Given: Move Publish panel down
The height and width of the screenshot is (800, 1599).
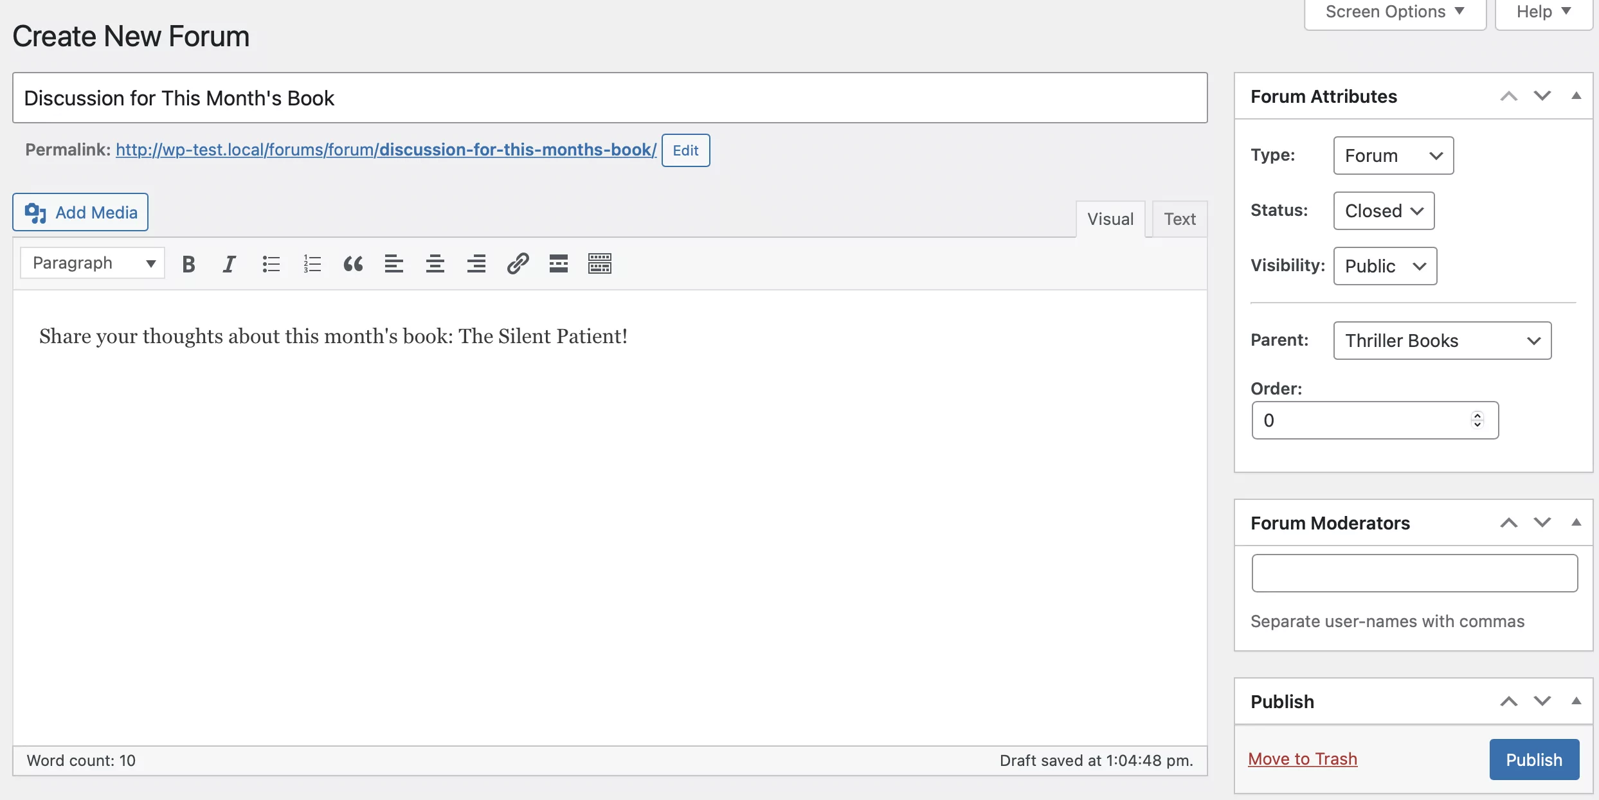Looking at the screenshot, I should click(x=1542, y=702).
